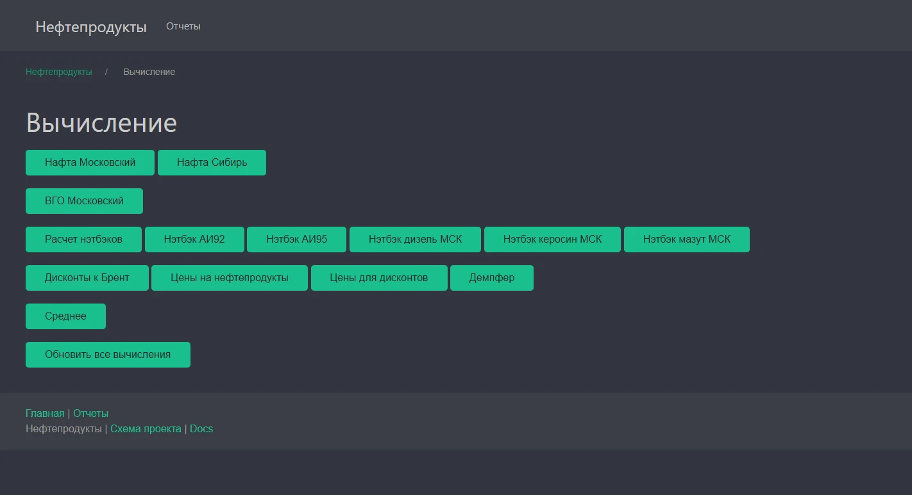912x495 pixels.
Task: Start the Расчет нэтбэков calculation
Action: (x=83, y=239)
